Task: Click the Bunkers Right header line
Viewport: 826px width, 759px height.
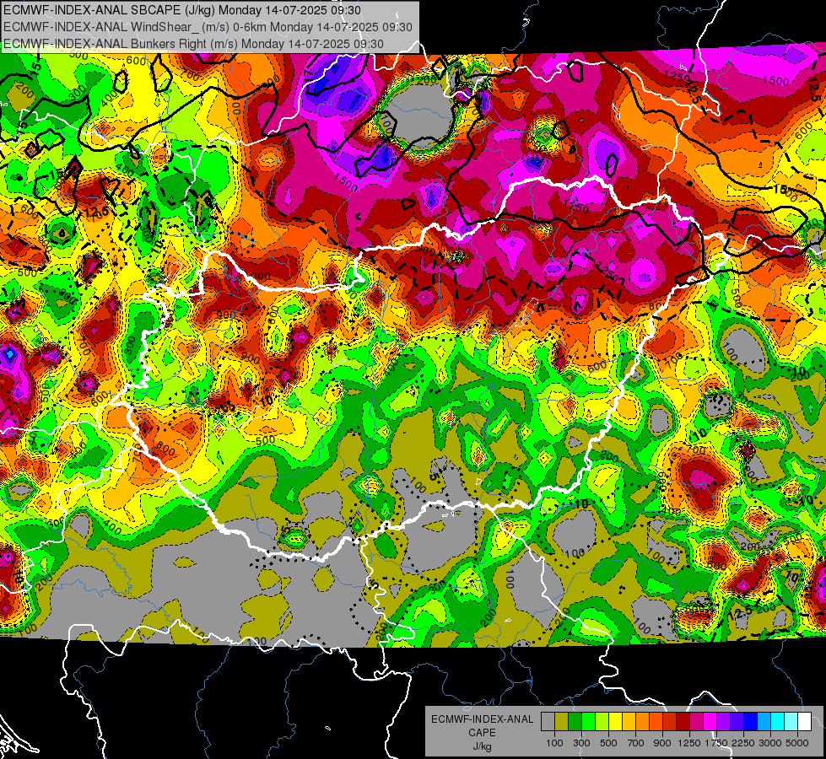Action: 193,44
